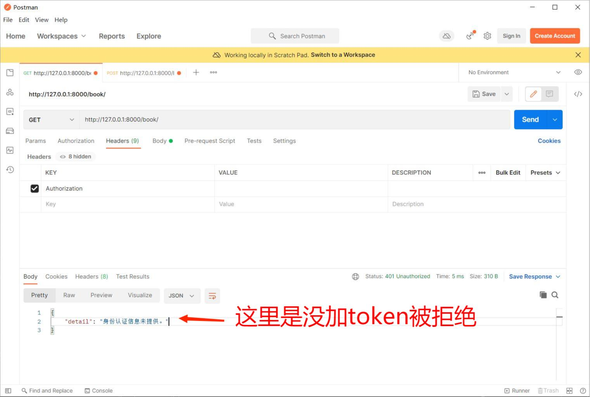Click the Sign In button
590x397 pixels.
(x=511, y=36)
